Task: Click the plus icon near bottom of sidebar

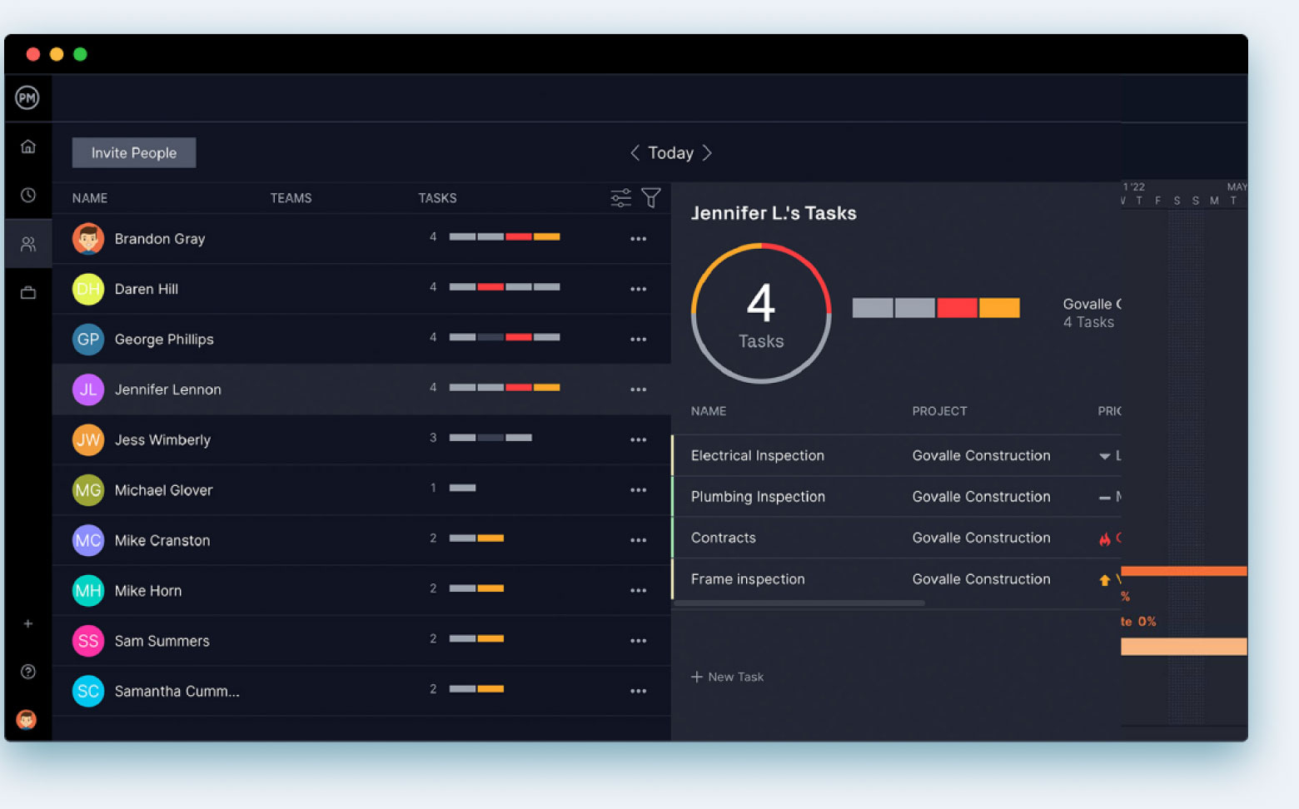Action: tap(27, 623)
